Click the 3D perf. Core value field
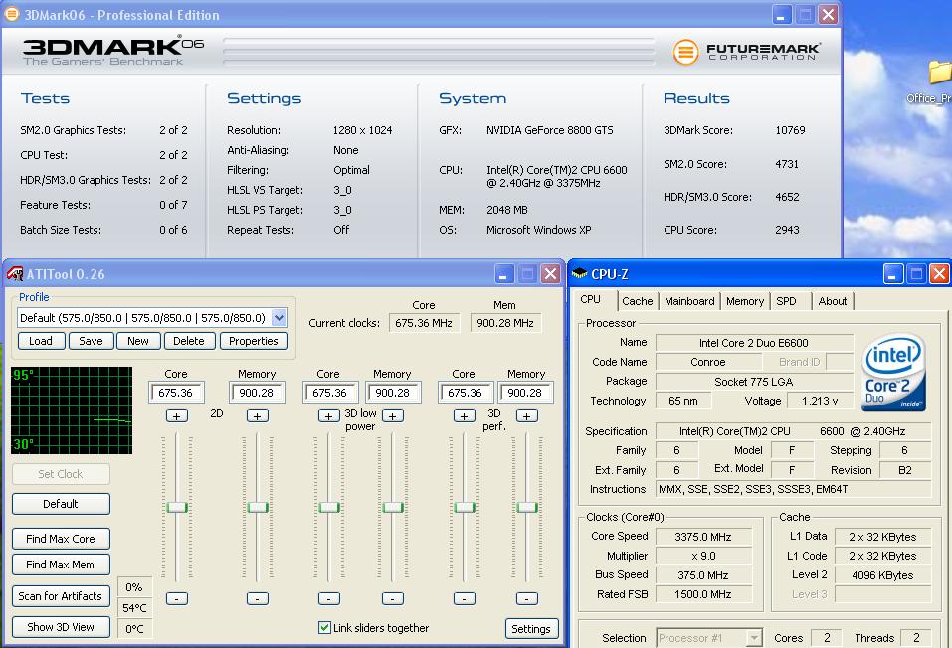Image resolution: width=952 pixels, height=648 pixels. pos(466,393)
